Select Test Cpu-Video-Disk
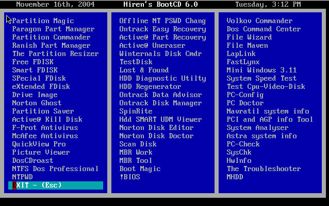 pyautogui.click(x=266, y=86)
